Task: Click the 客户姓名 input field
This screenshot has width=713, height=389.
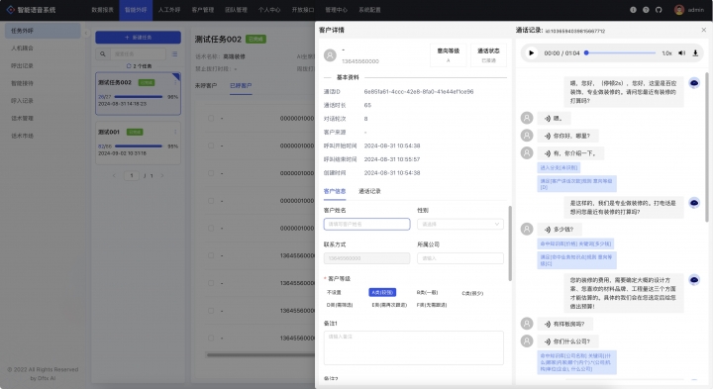Action: coord(367,224)
